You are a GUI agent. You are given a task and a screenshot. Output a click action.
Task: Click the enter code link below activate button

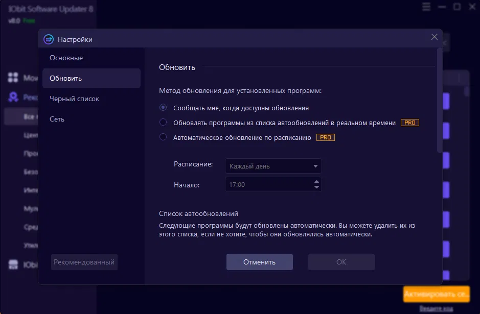point(436,308)
